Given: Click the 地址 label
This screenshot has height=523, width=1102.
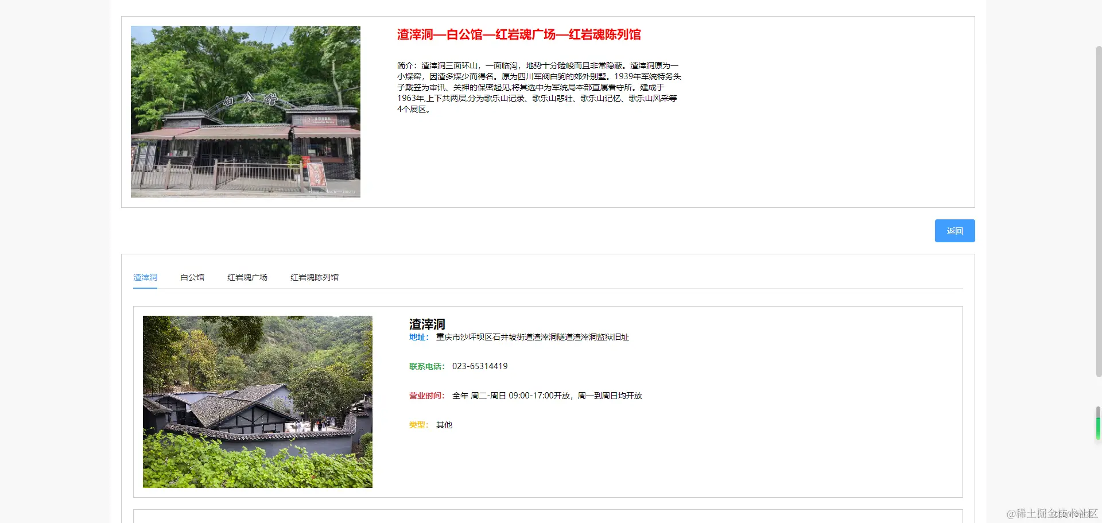Looking at the screenshot, I should tap(418, 338).
